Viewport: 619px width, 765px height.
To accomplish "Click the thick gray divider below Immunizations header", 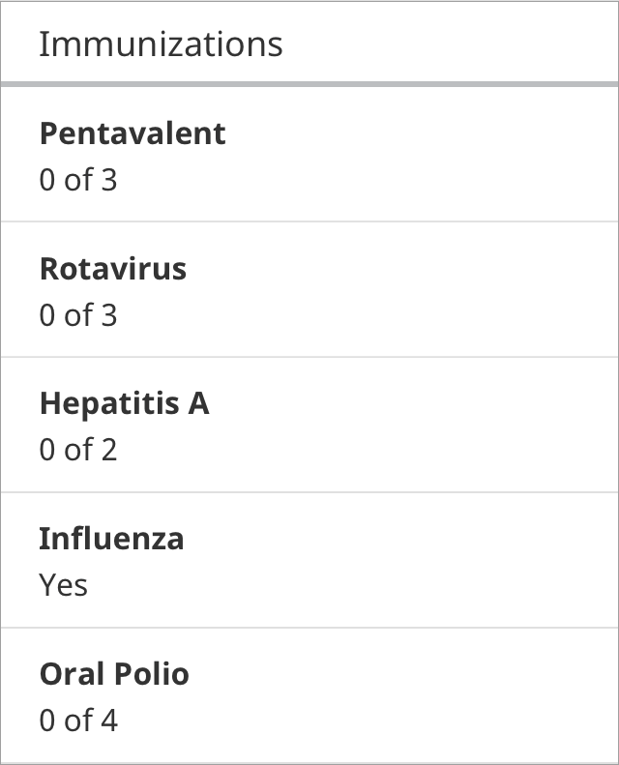I will pyautogui.click(x=309, y=84).
